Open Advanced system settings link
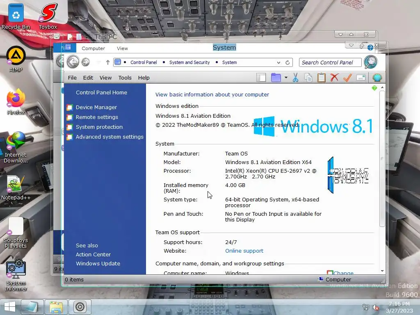 coord(110,137)
